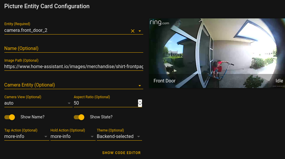
Task: Clear the camera.front_door_2 entity value
Action: pos(133,31)
